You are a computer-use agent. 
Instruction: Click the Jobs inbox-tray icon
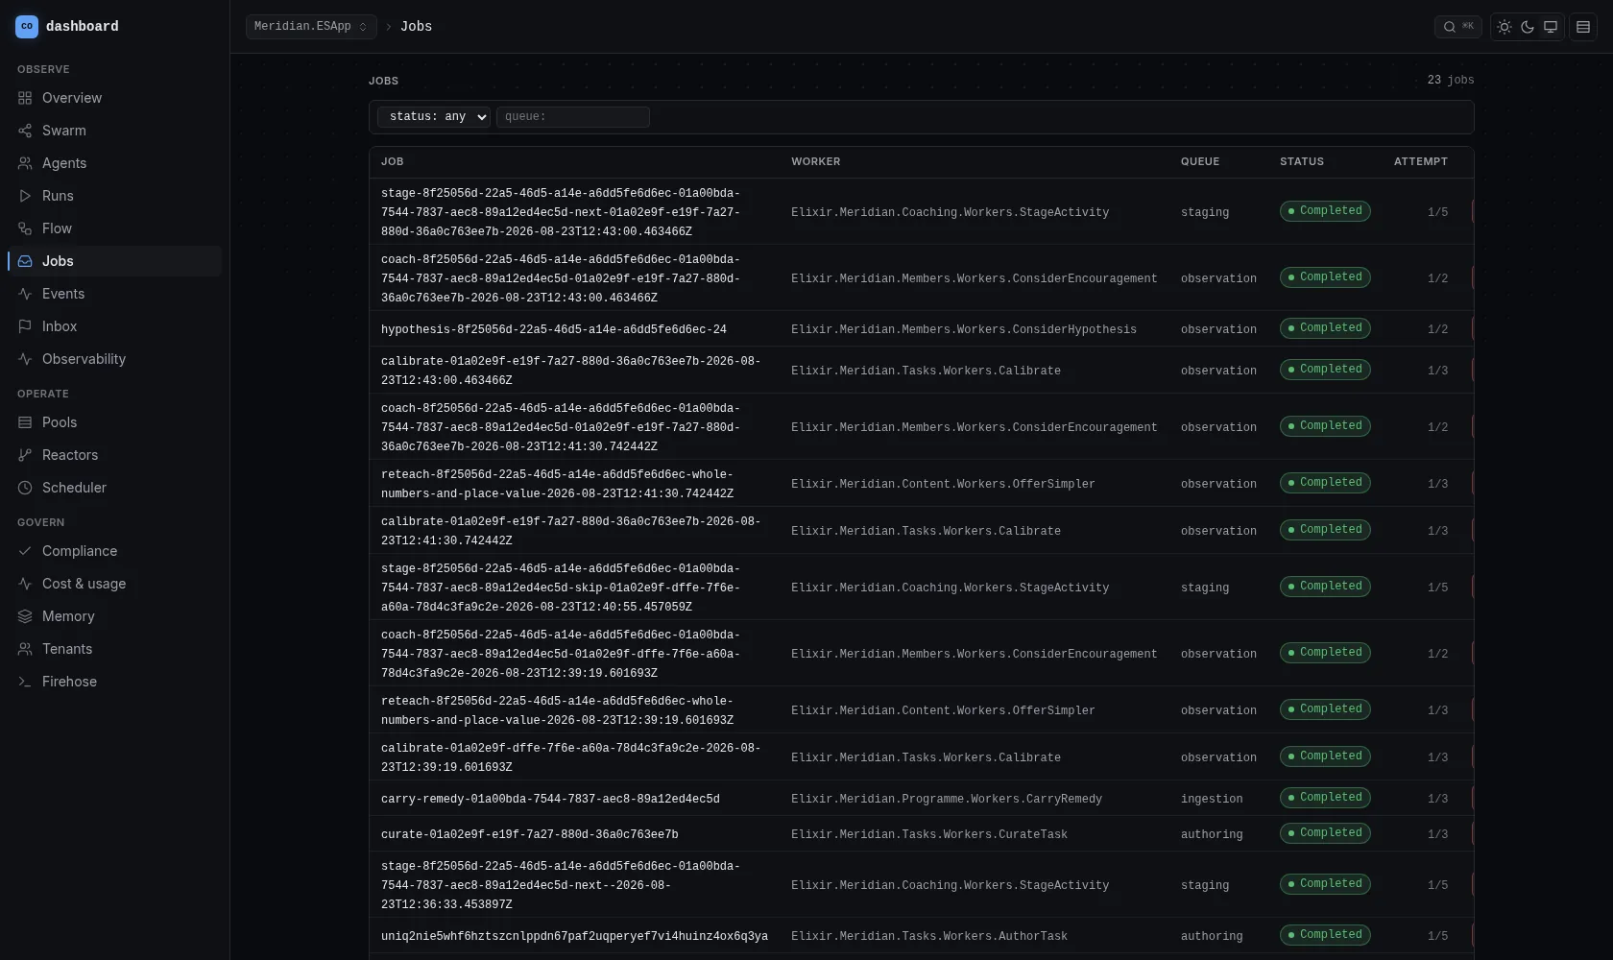pyautogui.click(x=25, y=261)
